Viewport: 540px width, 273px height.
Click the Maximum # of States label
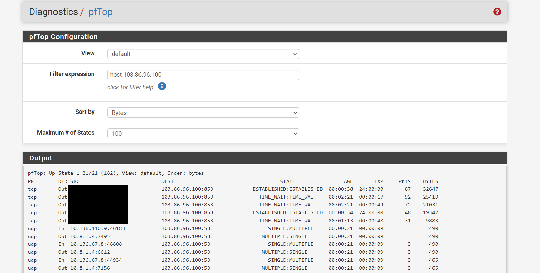coord(66,133)
